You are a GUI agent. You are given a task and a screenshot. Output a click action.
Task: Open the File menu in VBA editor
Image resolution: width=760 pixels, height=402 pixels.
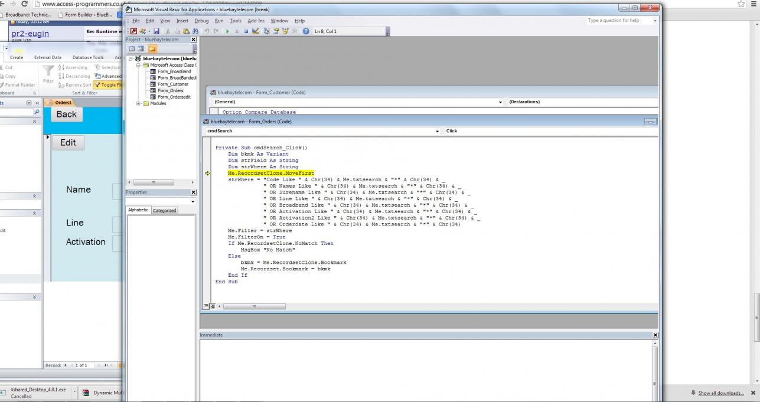(136, 21)
